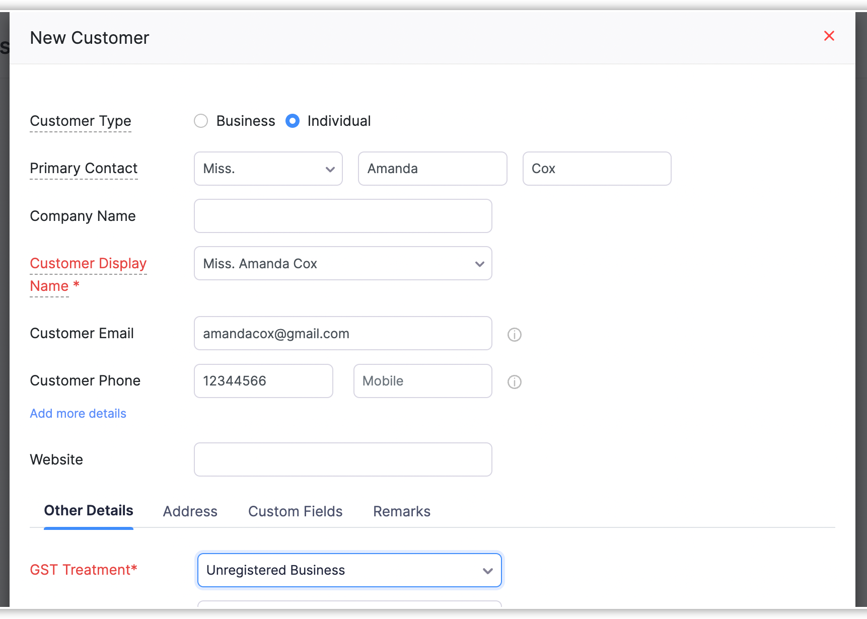Edit the Customer Email field
Image resolution: width=867 pixels, height=619 pixels.
tap(342, 333)
